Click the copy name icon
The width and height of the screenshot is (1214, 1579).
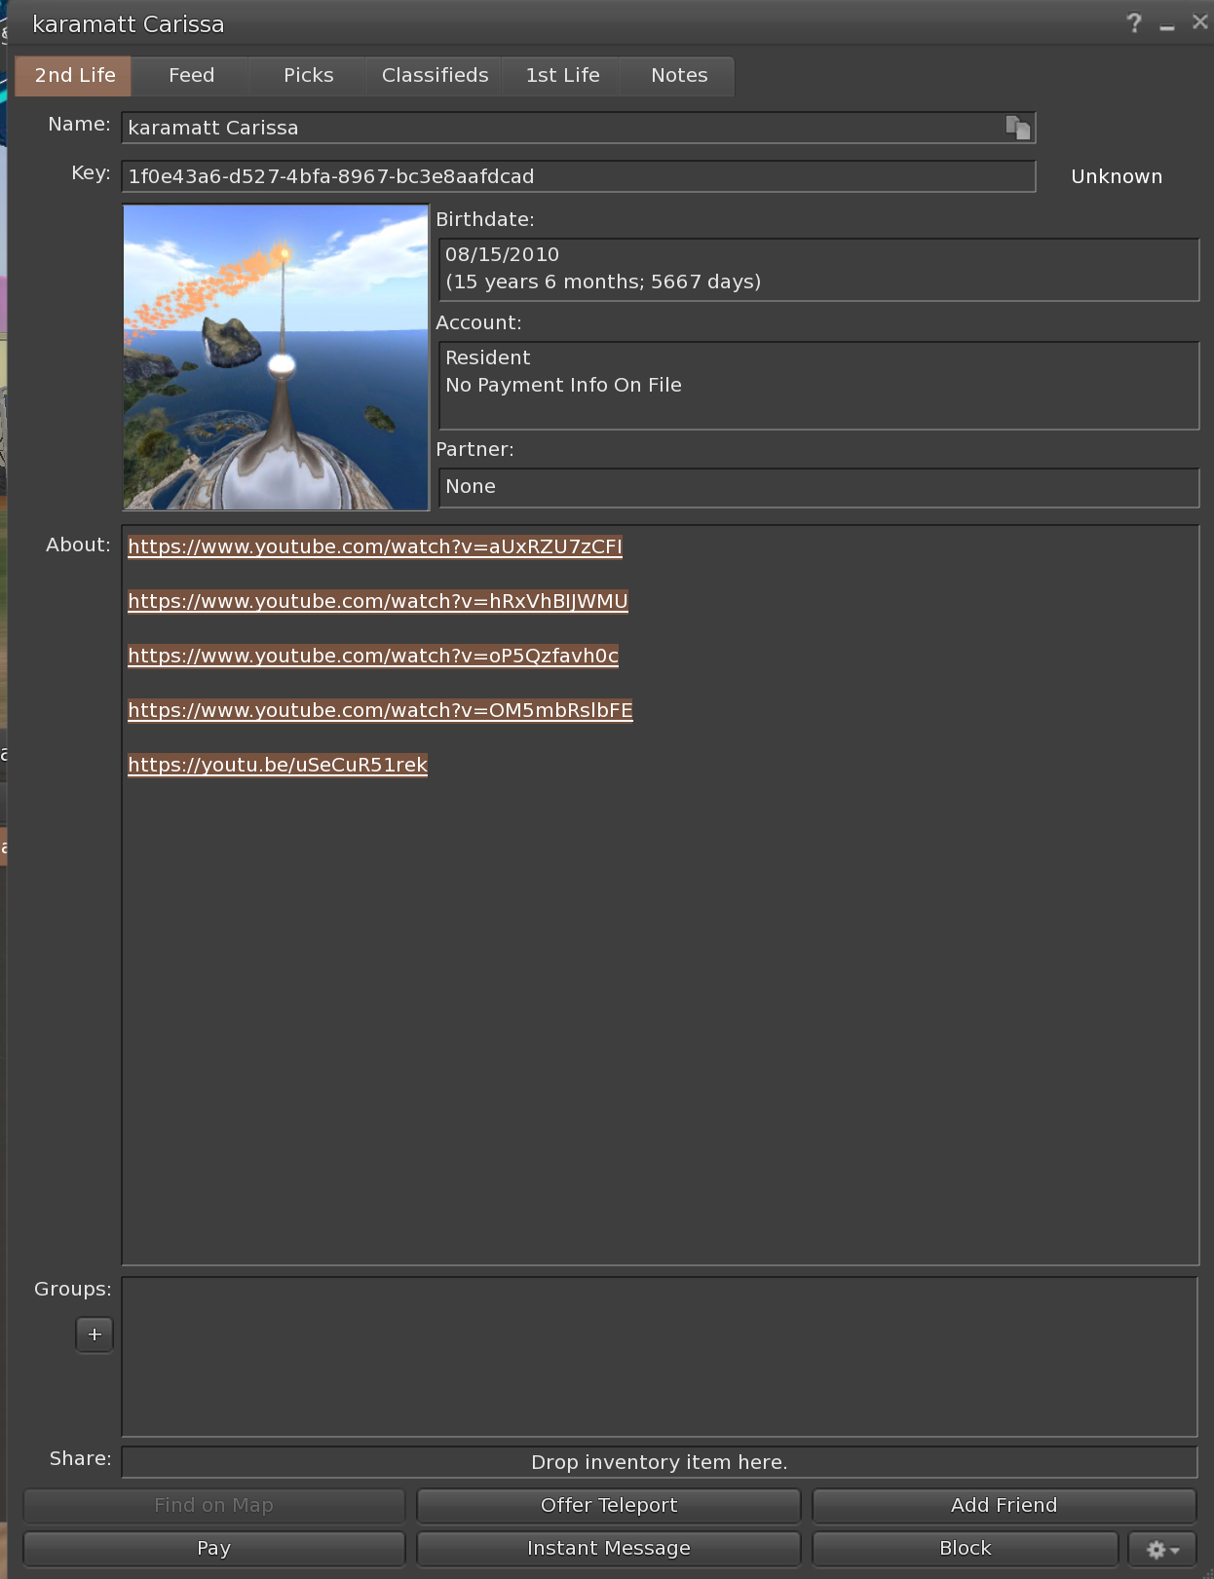(1017, 128)
